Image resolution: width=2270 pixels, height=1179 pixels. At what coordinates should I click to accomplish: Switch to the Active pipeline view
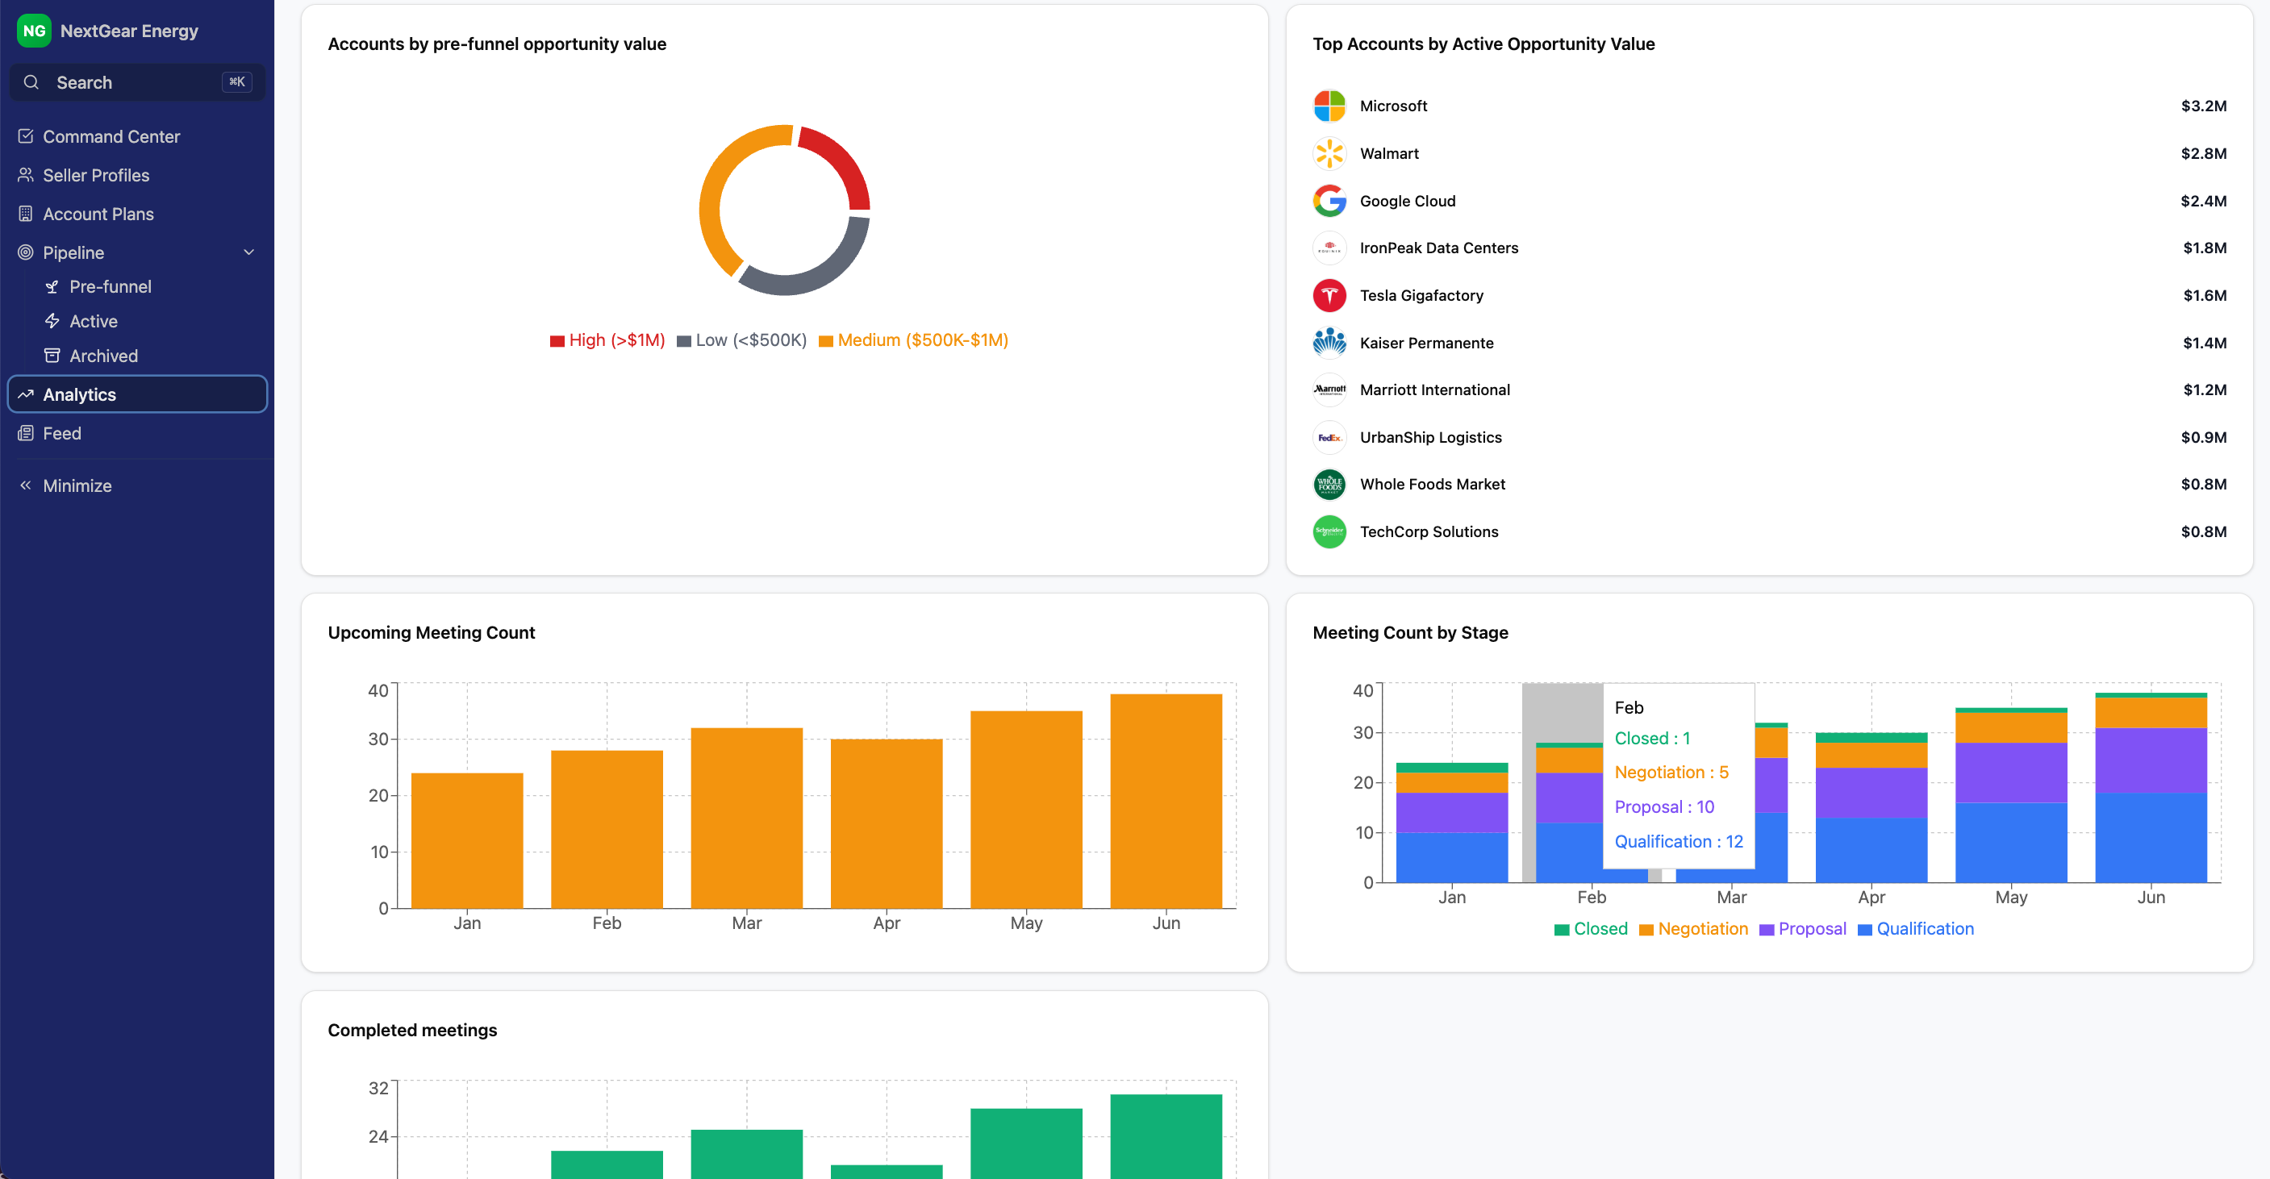(x=93, y=321)
